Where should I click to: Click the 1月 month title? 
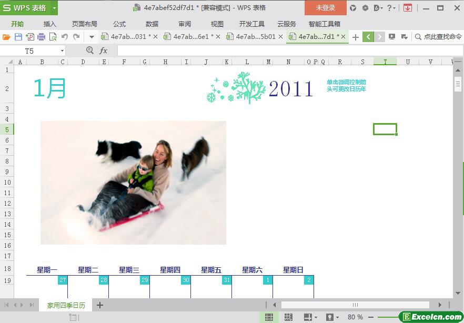49,88
